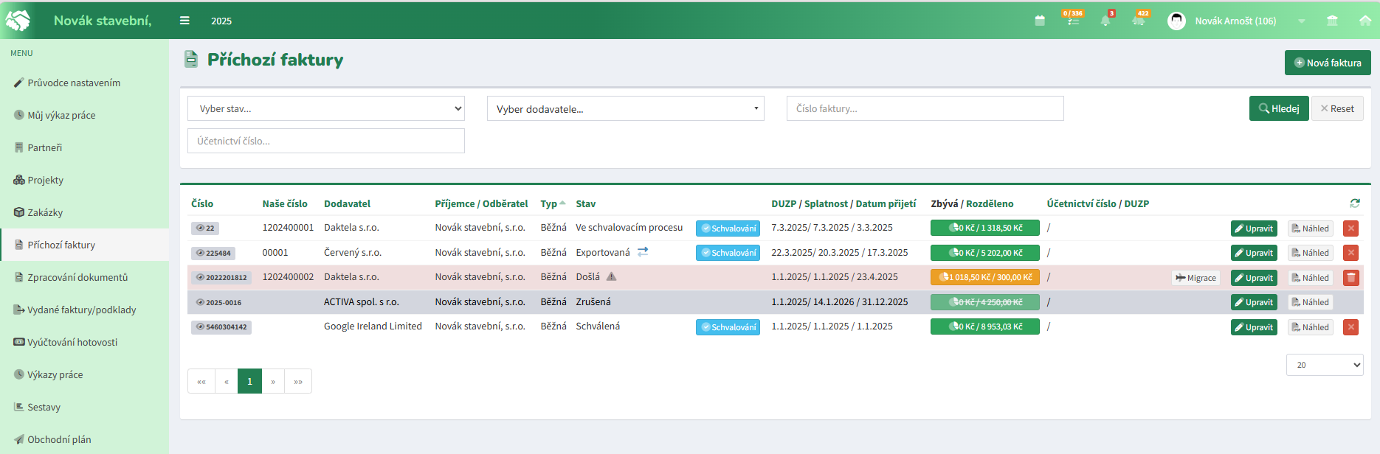Click the Hledej search button
The image size is (1380, 454).
coord(1279,108)
